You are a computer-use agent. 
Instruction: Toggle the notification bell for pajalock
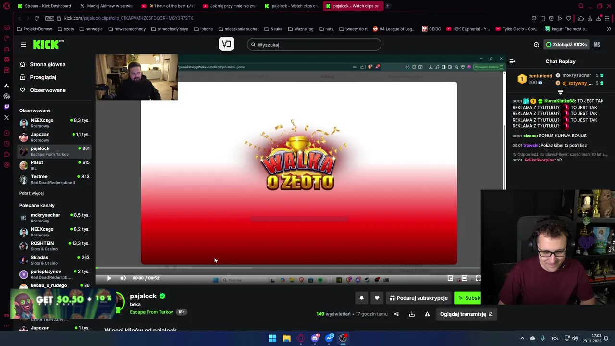(361, 298)
